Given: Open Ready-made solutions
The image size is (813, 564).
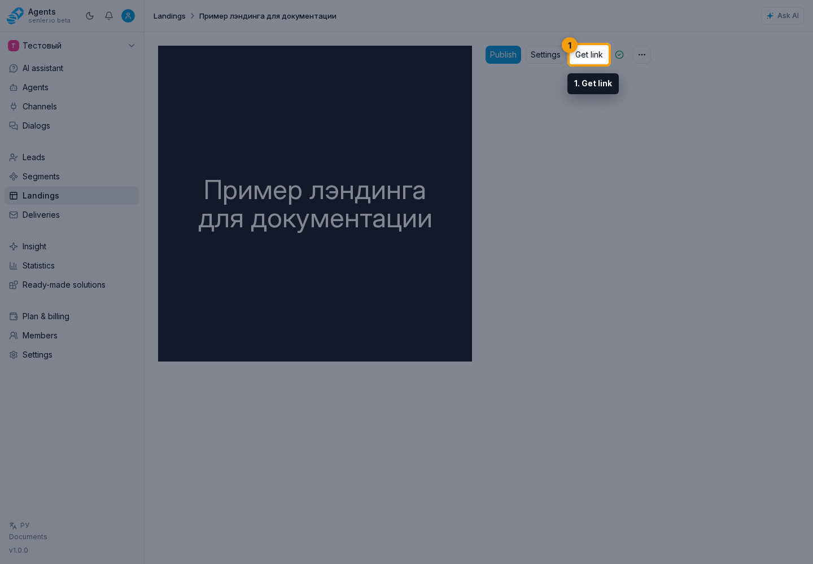Looking at the screenshot, I should [x=72, y=285].
